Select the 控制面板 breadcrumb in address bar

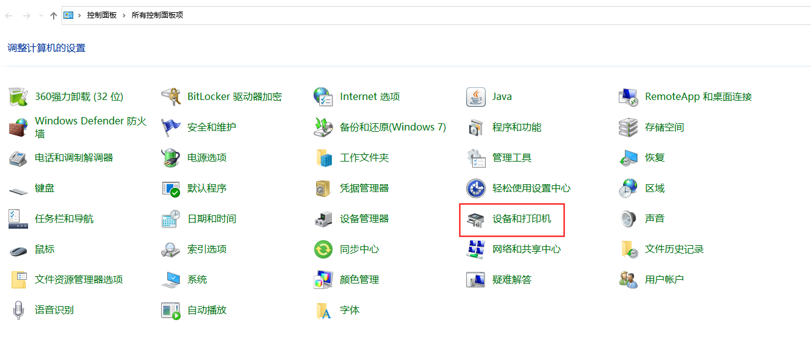(102, 15)
